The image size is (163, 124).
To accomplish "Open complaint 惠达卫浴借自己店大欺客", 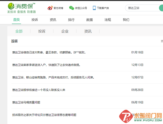I will click(49, 52).
